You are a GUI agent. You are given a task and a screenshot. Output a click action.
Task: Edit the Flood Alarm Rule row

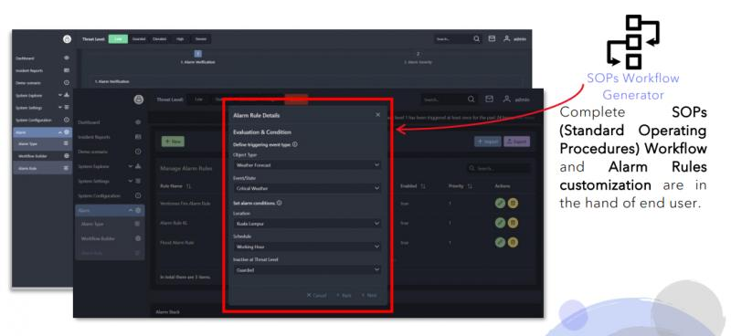click(500, 242)
